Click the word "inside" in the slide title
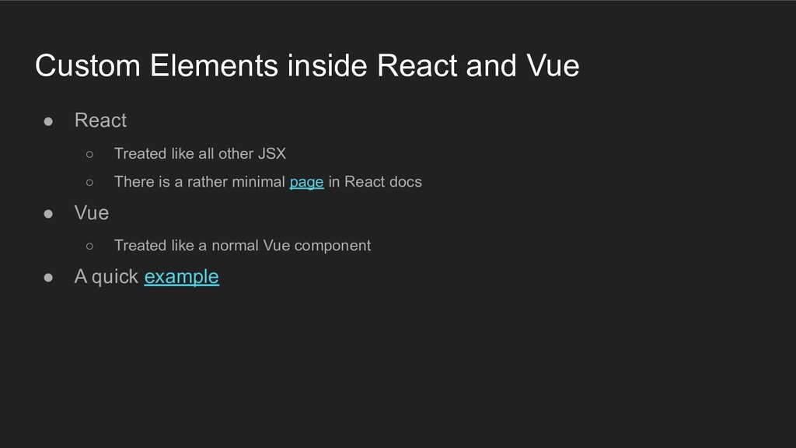796x448 pixels. 327,65
